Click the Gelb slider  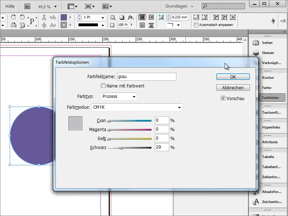130,139
